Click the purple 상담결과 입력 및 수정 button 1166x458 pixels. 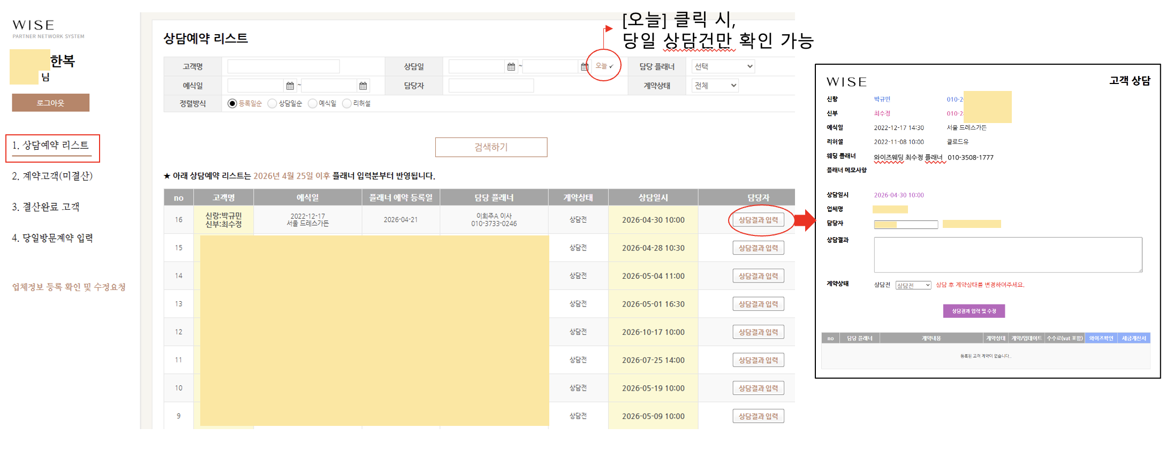(973, 311)
